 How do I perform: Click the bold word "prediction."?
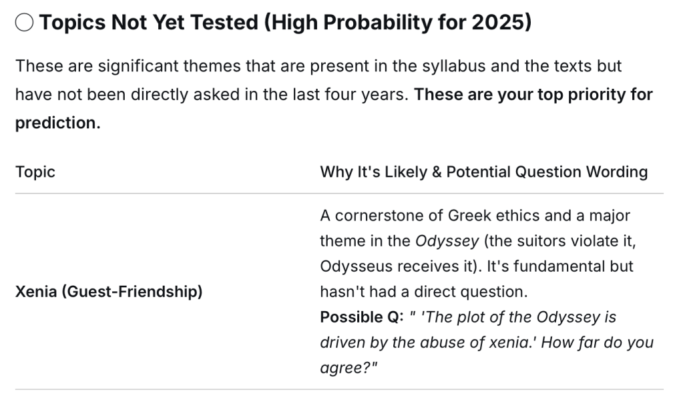(x=57, y=124)
